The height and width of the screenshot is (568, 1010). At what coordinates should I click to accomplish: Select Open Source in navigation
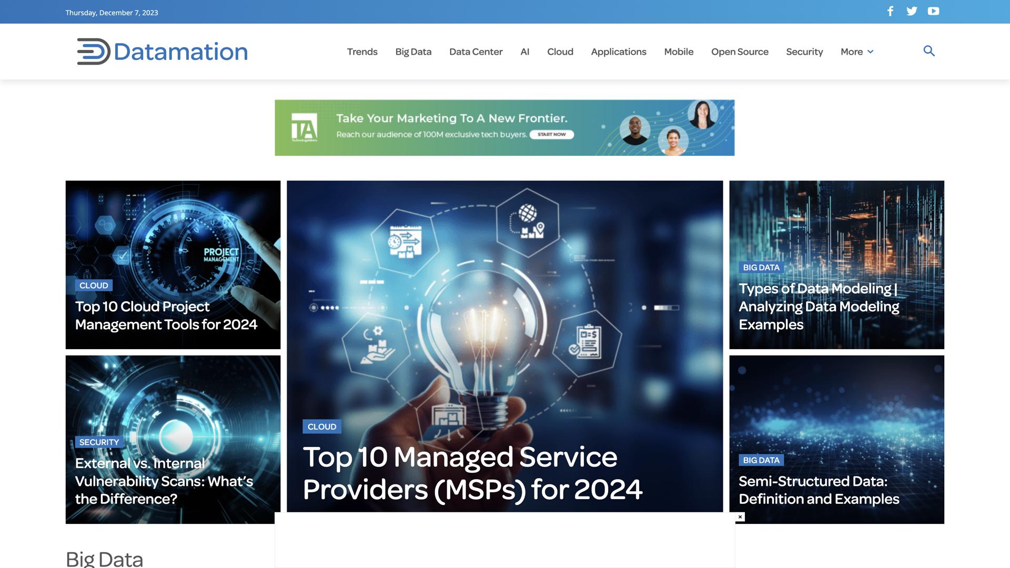pyautogui.click(x=739, y=52)
